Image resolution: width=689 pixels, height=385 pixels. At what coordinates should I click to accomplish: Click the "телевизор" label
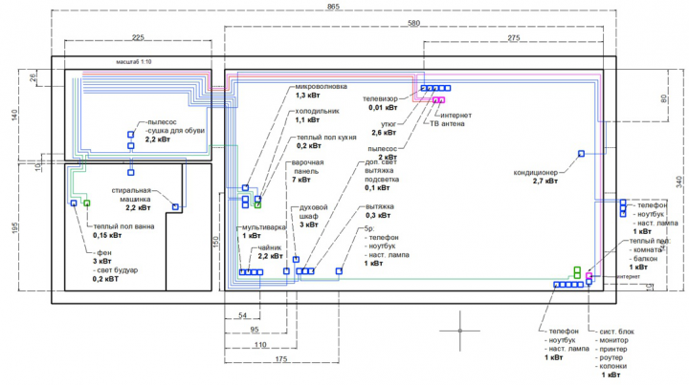(x=380, y=98)
